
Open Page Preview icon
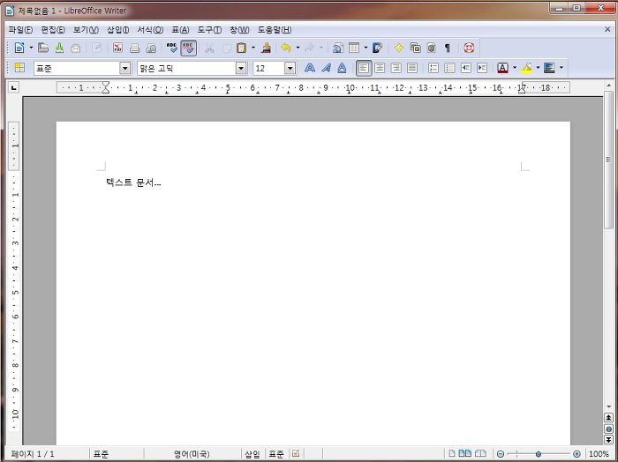[151, 48]
